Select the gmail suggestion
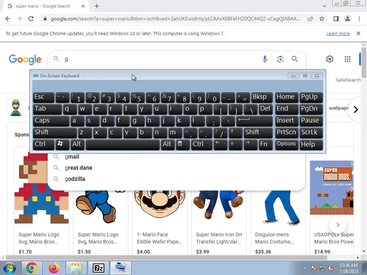 tap(177, 157)
